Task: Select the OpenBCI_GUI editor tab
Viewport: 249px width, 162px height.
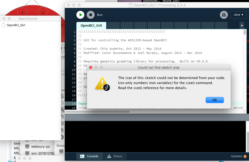Action: (x=91, y=25)
